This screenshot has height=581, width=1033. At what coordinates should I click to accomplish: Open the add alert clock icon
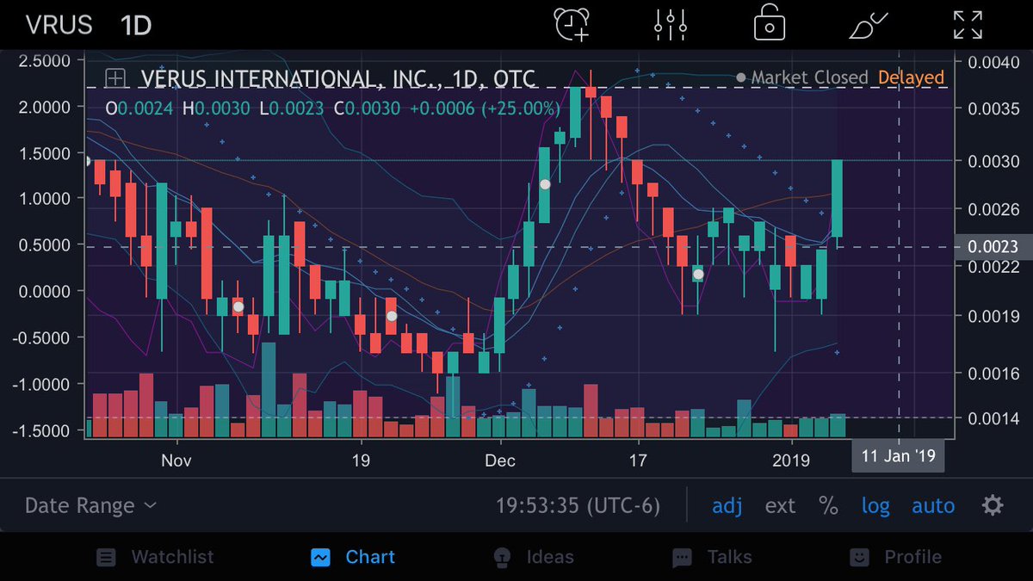[x=572, y=24]
